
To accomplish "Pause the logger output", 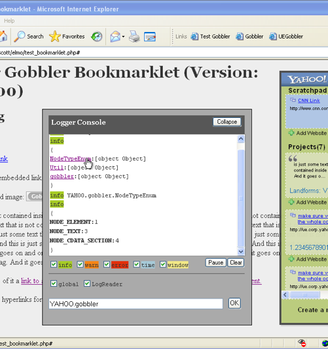I will click(215, 263).
